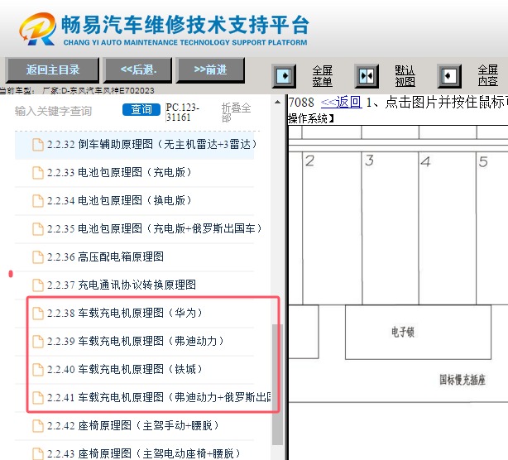Open 2.2.42 座椅原理图（主驾手动+腰脱）

click(x=132, y=425)
